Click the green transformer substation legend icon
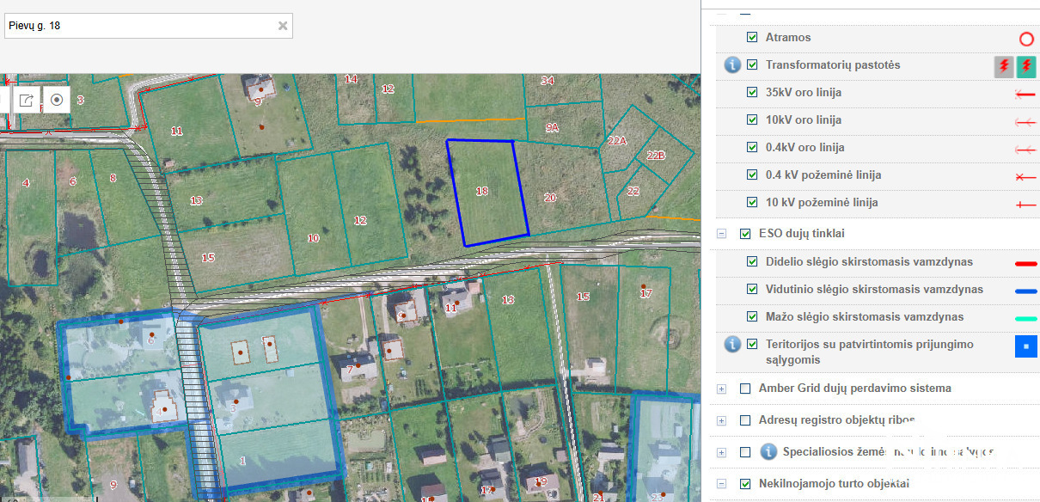This screenshot has width=1040, height=502. coord(1026,66)
